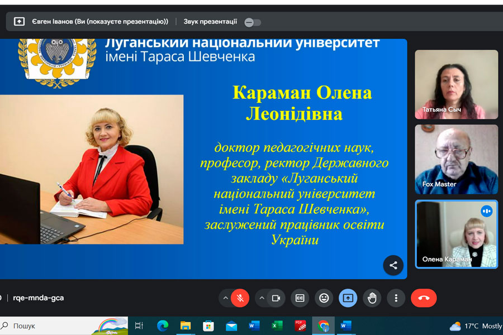The image size is (503, 335).
Task: Raise hand in the meeting
Action: (x=372, y=298)
